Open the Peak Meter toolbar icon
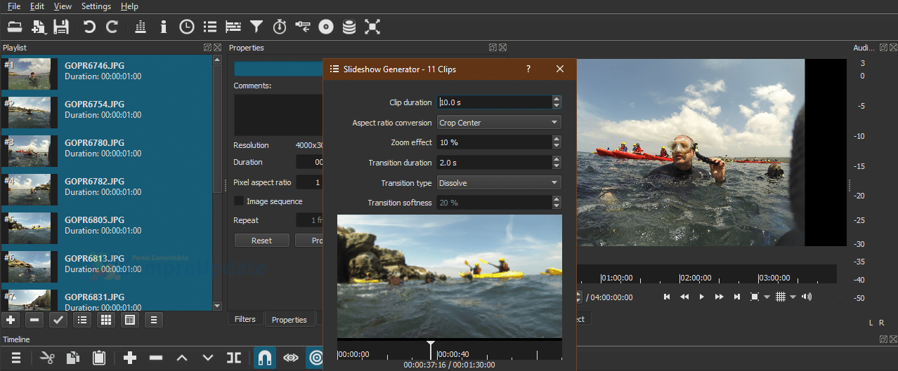This screenshot has height=371, width=898. [140, 27]
